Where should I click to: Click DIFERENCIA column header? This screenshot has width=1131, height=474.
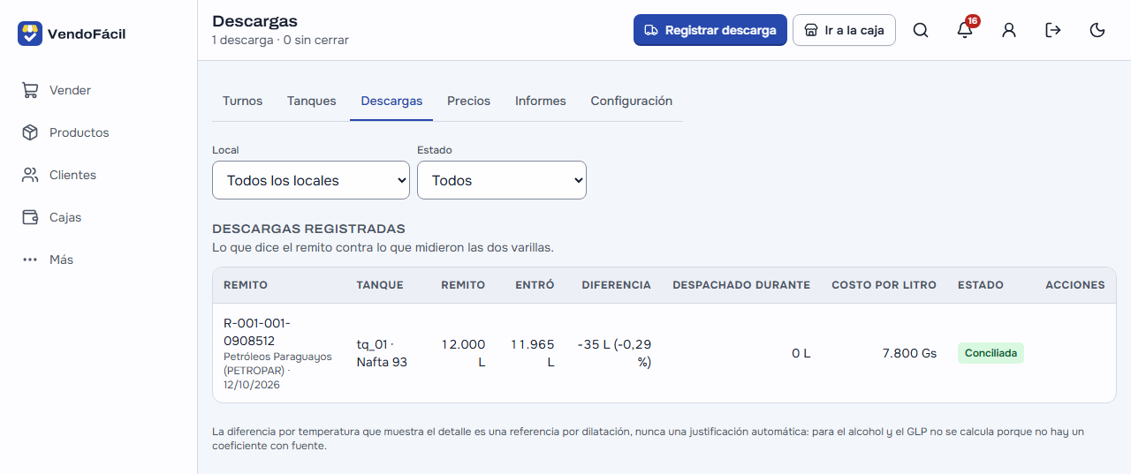[x=616, y=285]
